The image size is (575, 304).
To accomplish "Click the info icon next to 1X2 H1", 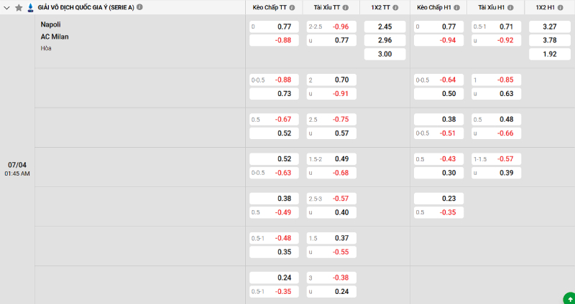I will click(x=560, y=7).
